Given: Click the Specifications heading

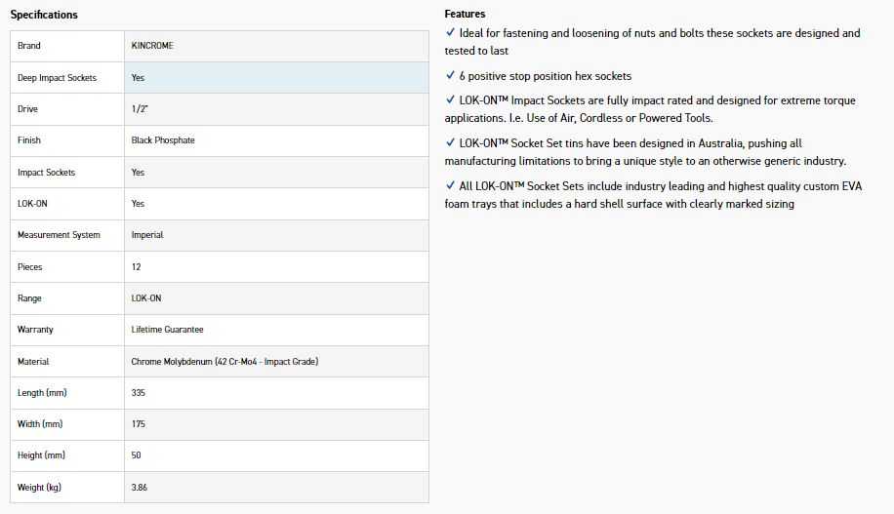Looking at the screenshot, I should point(44,15).
